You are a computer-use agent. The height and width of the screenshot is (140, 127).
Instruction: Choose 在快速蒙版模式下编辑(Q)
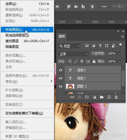point(27,113)
